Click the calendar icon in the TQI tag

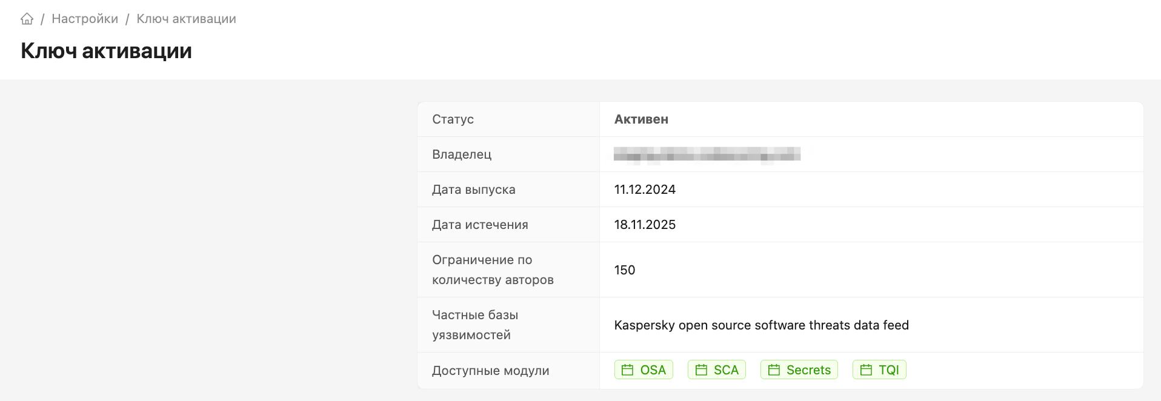pos(866,370)
